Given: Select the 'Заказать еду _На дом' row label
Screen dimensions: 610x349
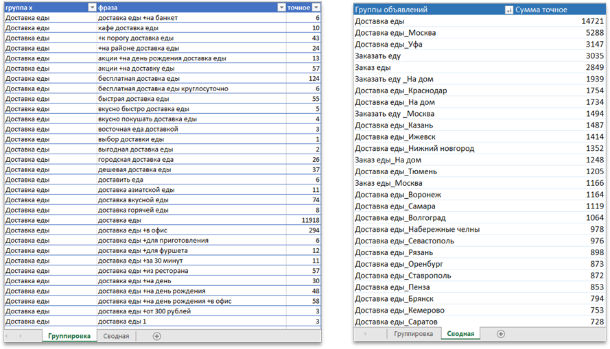Looking at the screenshot, I should click(395, 80).
